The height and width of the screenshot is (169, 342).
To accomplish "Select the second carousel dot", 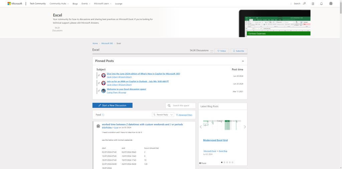I will (224, 162).
